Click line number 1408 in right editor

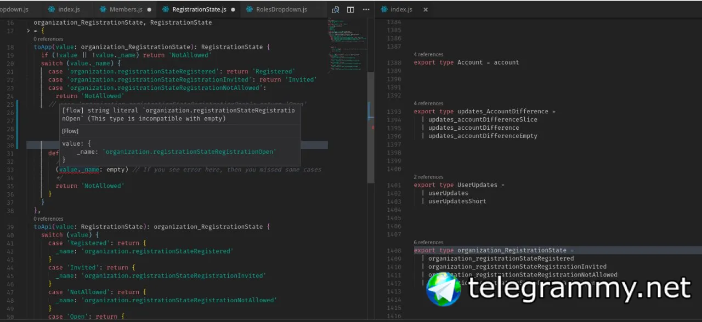[x=394, y=250]
